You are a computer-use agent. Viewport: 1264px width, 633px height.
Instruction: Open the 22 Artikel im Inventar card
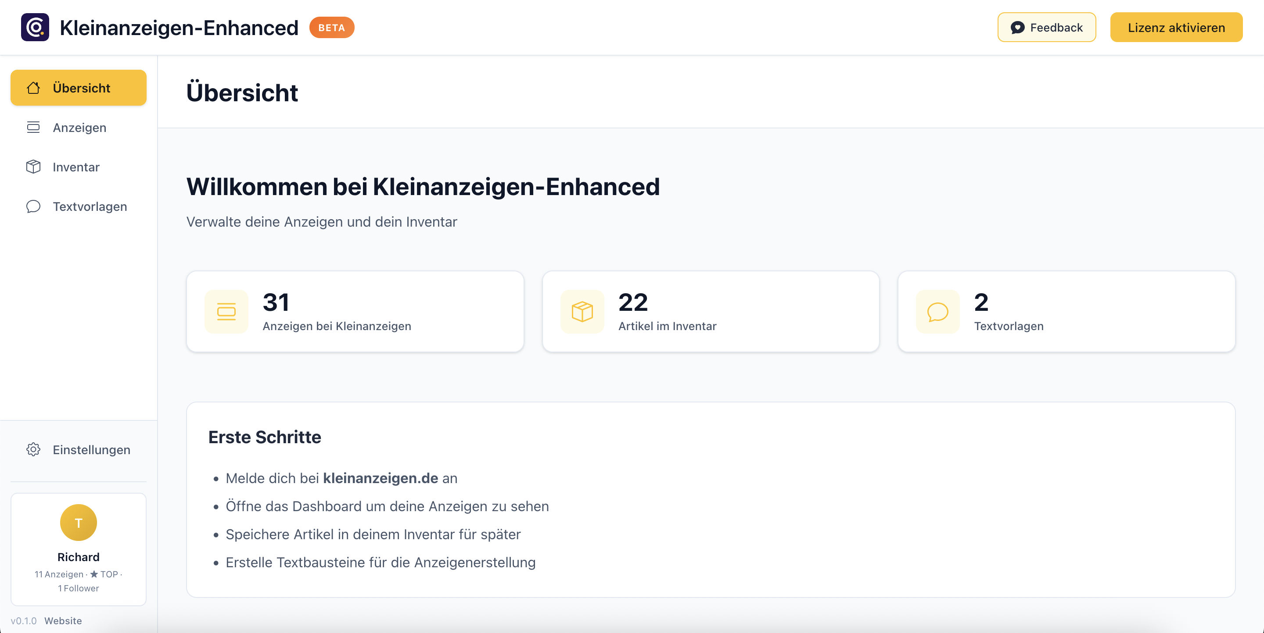click(x=711, y=312)
